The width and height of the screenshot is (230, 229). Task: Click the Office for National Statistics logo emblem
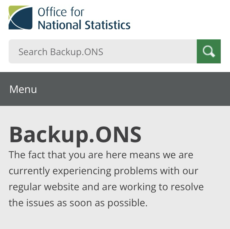(x=20, y=18)
